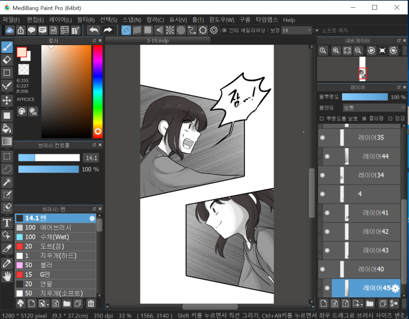Screen dimensions: 409x319
Task: Open 레이어45 layer settings gear
Action: tap(396, 288)
